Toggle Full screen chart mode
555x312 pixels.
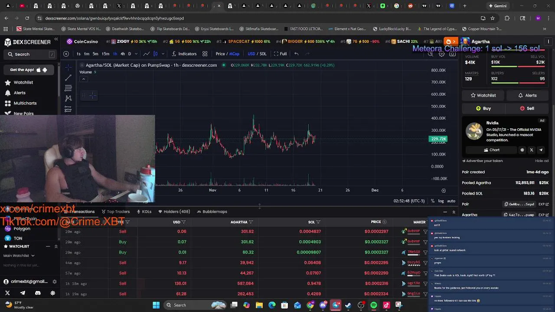280,54
